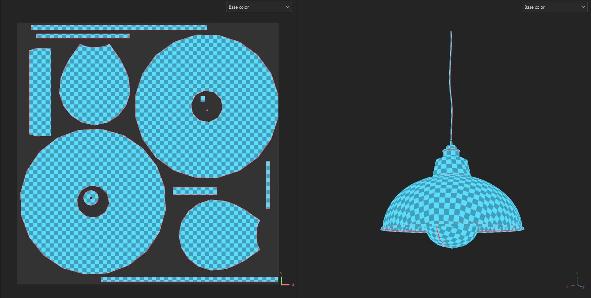Open the Base color dropdown in the UV view
Image resolution: width=591 pixels, height=298 pixels.
tap(259, 7)
